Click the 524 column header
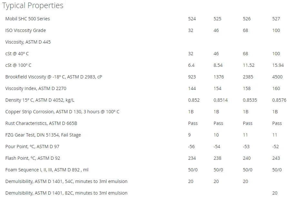The width and height of the screenshot is (294, 203). (x=192, y=19)
